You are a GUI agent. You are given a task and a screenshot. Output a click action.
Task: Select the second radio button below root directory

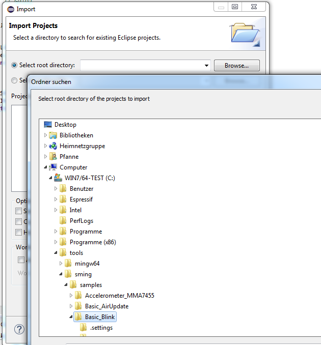[14, 80]
